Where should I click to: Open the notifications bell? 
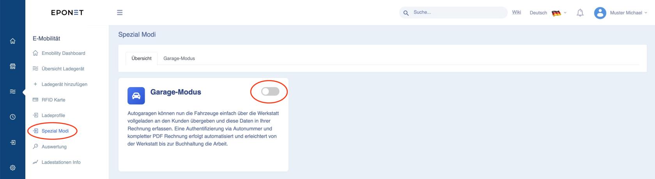pos(580,13)
